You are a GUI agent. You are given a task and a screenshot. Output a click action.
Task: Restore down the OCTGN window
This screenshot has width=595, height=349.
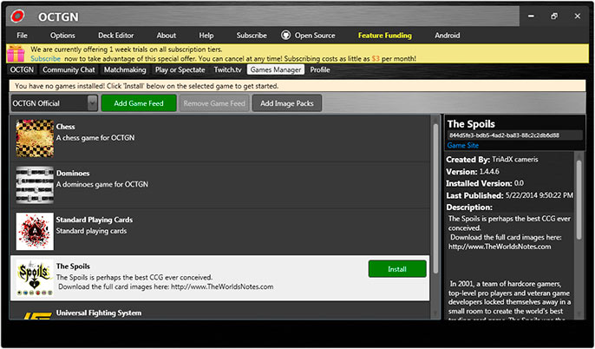(554, 16)
